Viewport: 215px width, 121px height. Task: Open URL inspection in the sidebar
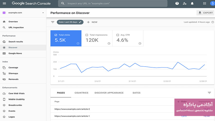click(16, 27)
